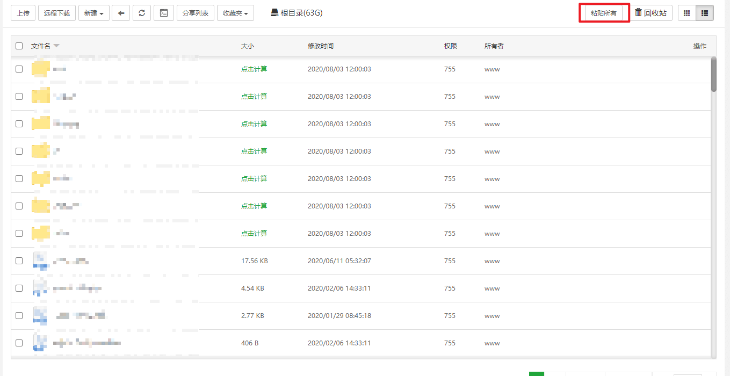Click the 权限 column header
Viewport: 730px width, 376px height.
click(451, 46)
